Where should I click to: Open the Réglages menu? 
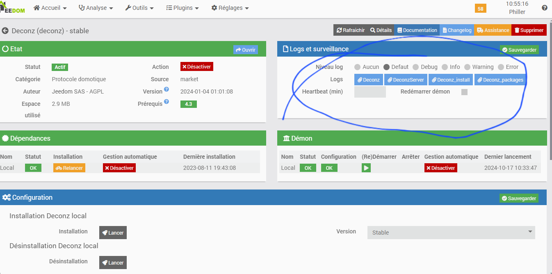[x=230, y=8]
